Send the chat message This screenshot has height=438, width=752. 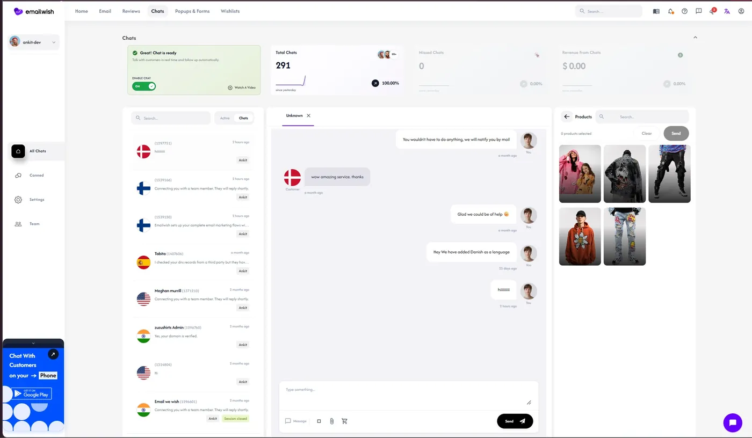[515, 421]
